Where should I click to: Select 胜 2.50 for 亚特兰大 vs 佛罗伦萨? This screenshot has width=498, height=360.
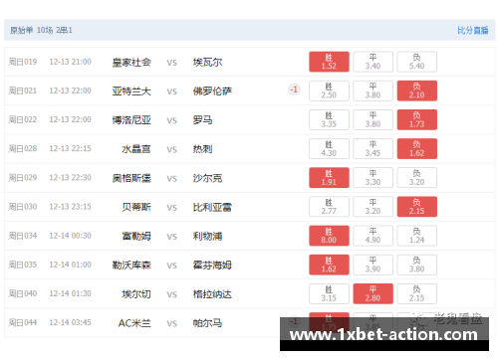click(x=329, y=90)
